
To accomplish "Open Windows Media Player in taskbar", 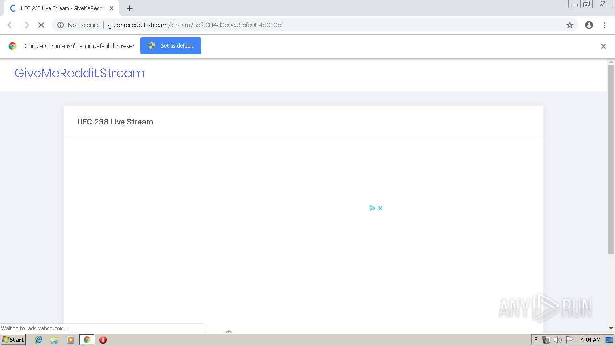I will coord(71,340).
